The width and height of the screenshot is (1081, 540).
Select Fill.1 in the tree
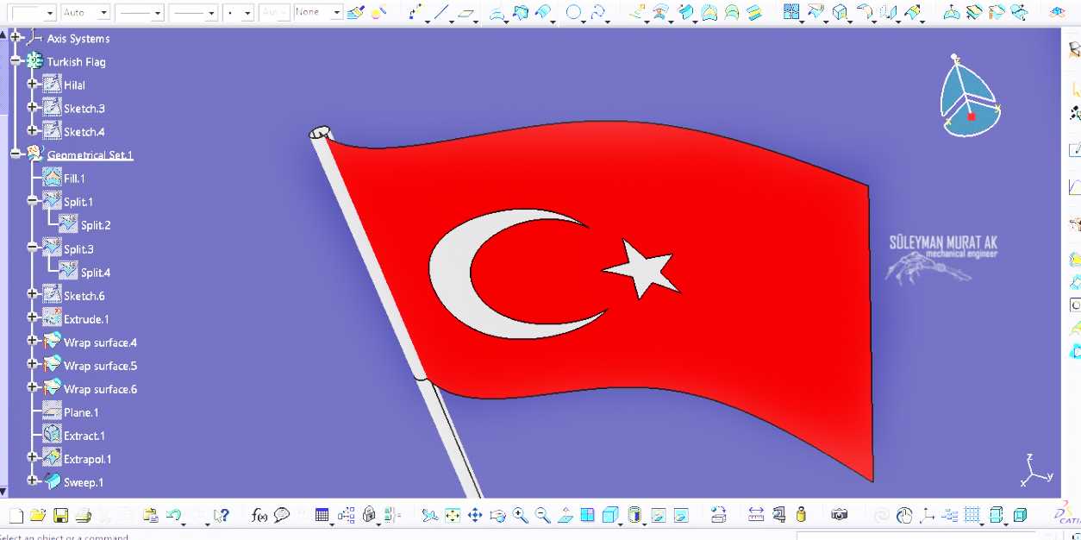pyautogui.click(x=74, y=179)
